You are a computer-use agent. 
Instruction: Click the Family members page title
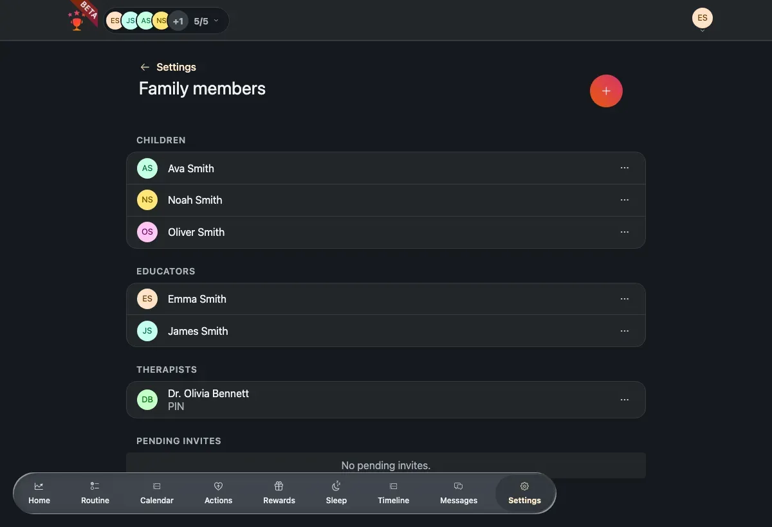(x=202, y=89)
